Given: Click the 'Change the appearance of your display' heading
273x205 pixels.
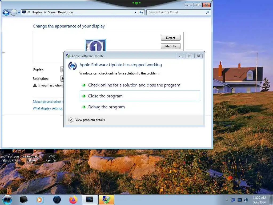Looking at the screenshot, I should click(69, 26).
